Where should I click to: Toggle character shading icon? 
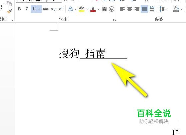click(104, 9)
